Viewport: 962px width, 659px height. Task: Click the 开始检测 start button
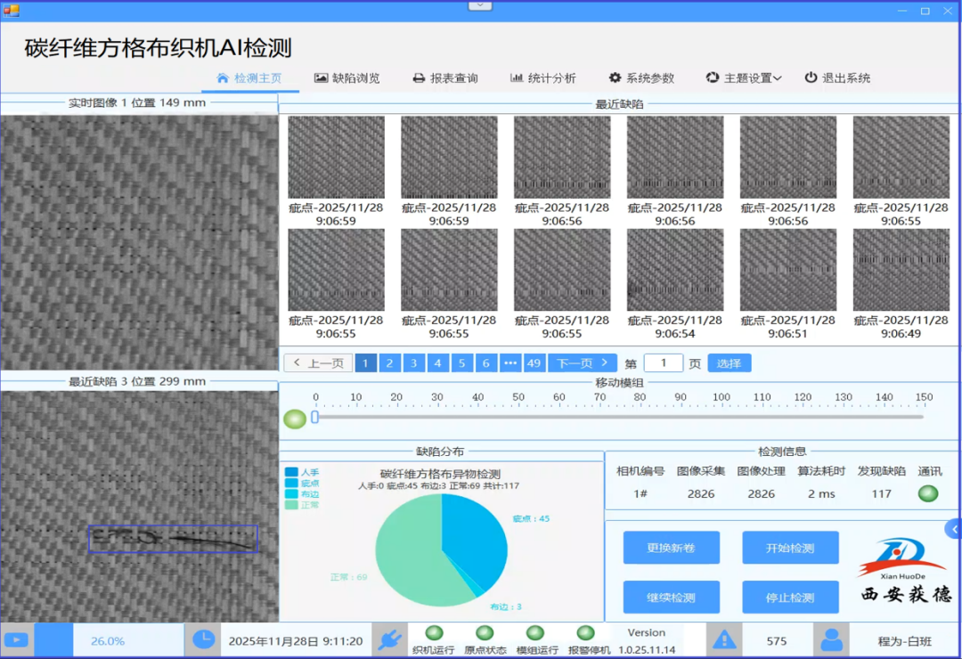coord(790,548)
